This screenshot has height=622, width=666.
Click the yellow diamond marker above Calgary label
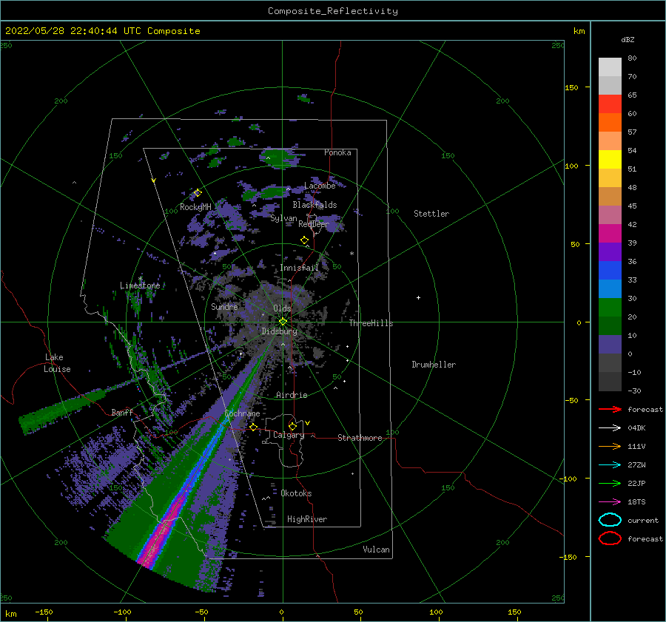coord(292,426)
